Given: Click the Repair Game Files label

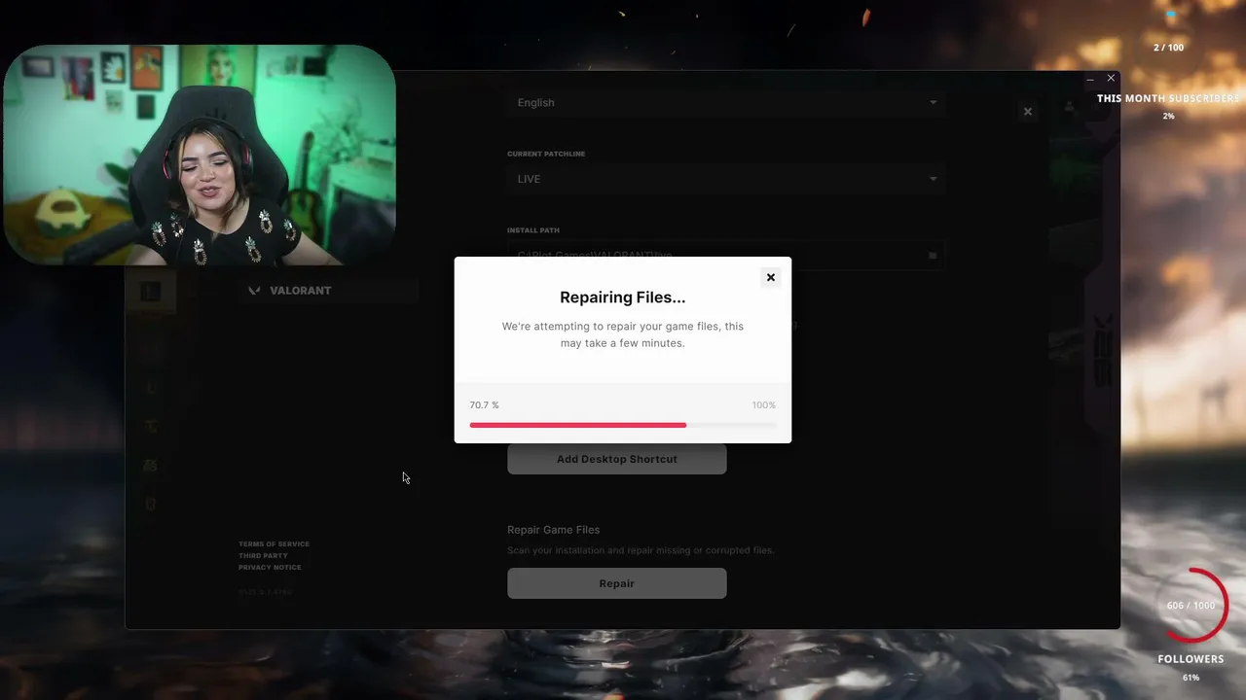Looking at the screenshot, I should (x=553, y=530).
